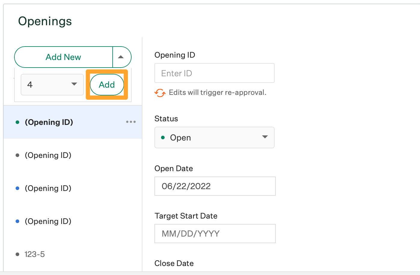Click the highlighted Add button

(107, 85)
